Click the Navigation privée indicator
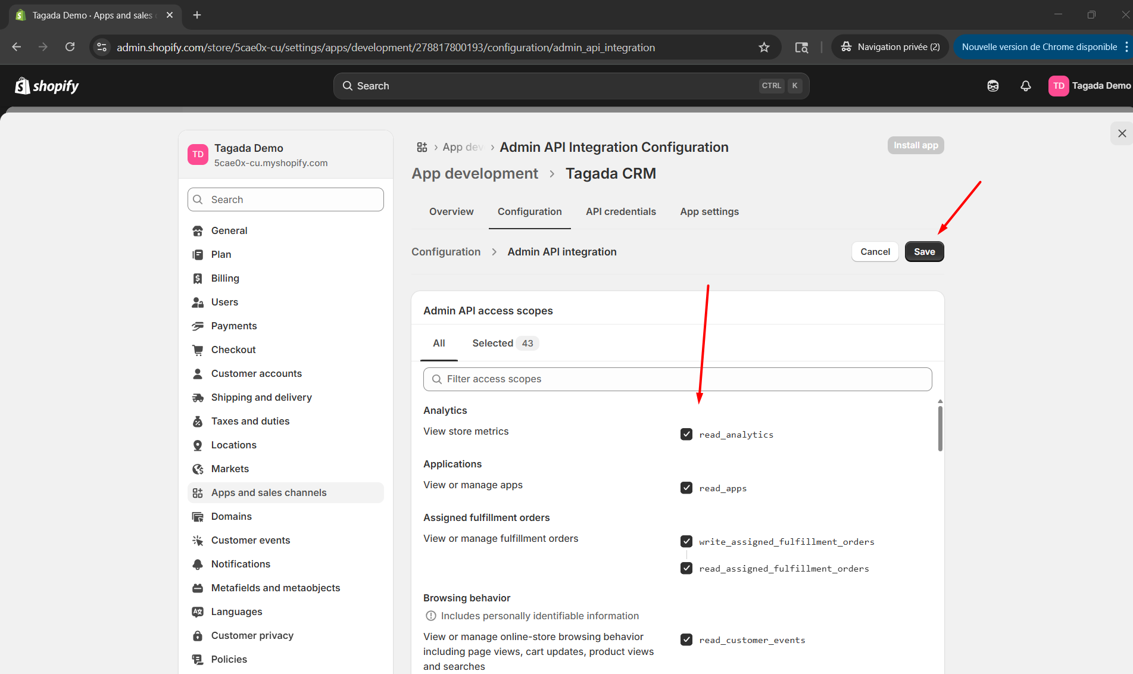Viewport: 1133px width, 674px height. (890, 47)
